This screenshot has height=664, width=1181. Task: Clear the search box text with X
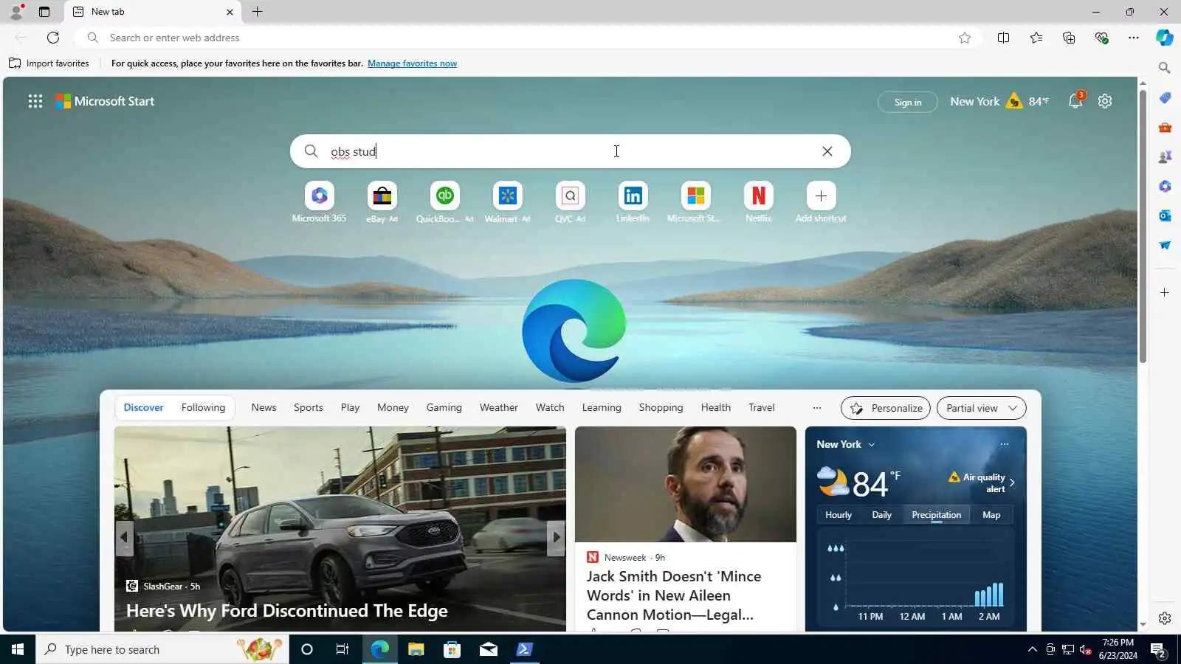pos(827,151)
